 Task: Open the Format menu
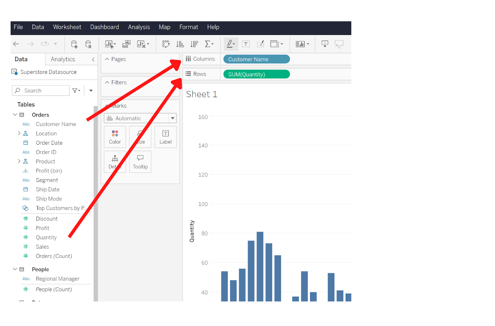coord(189,27)
